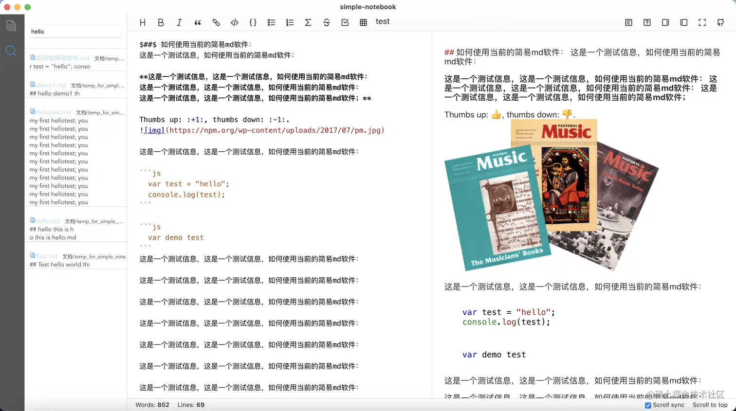Click the image URL in the editor

[275, 130]
